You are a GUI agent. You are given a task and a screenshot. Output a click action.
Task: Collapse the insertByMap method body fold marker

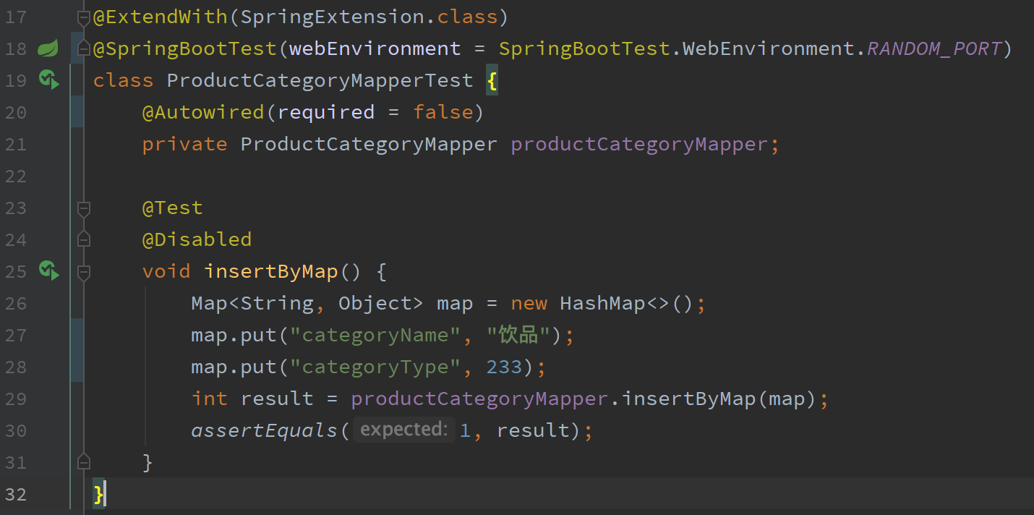tap(84, 272)
